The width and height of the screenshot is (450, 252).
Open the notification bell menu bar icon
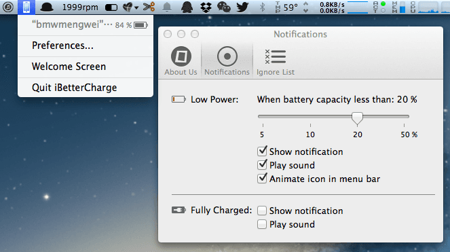[x=167, y=7]
